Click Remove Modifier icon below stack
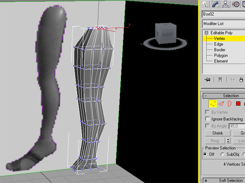 coord(241,80)
